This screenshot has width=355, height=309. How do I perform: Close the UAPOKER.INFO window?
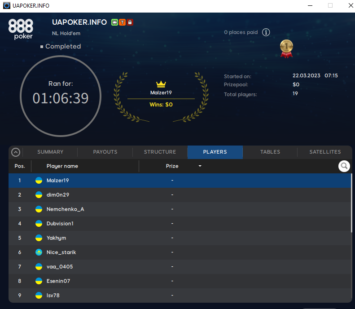click(x=351, y=5)
